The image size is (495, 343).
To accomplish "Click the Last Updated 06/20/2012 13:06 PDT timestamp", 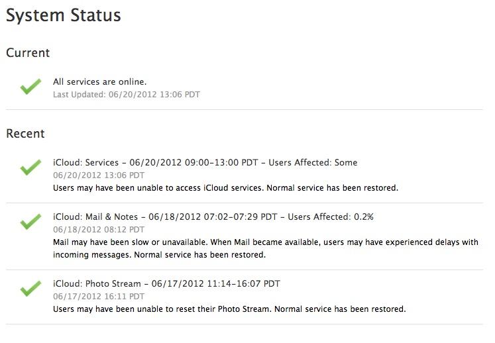I will tap(127, 94).
